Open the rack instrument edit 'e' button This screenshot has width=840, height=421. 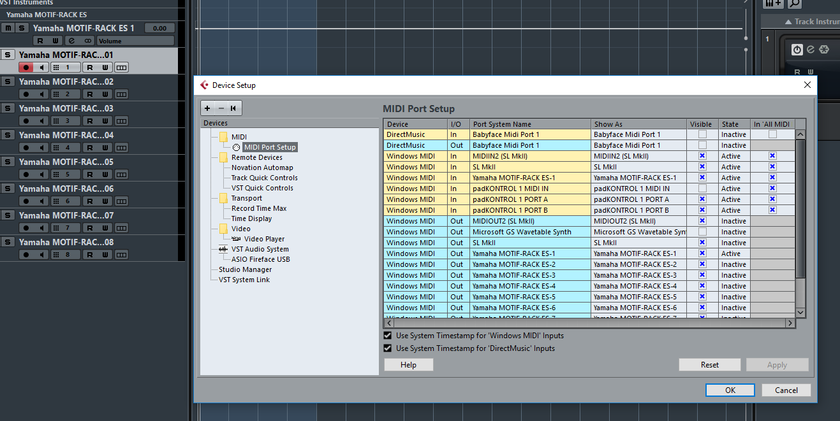pyautogui.click(x=810, y=50)
